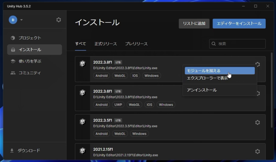Click the Unity logo of 2022.3.6f1
The height and width of the screenshot is (162, 276).
pyautogui.click(x=82, y=93)
